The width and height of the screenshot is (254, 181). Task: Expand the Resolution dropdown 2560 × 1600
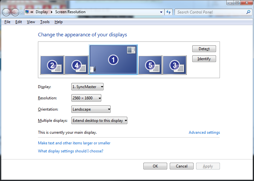click(x=86, y=98)
